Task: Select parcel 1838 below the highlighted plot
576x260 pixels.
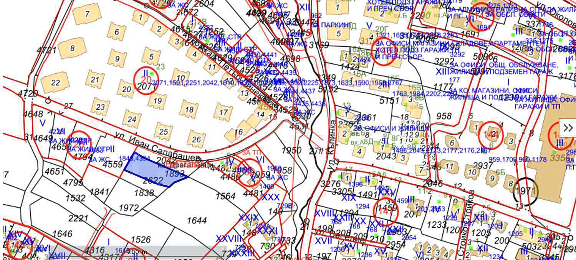Action: coord(144,193)
